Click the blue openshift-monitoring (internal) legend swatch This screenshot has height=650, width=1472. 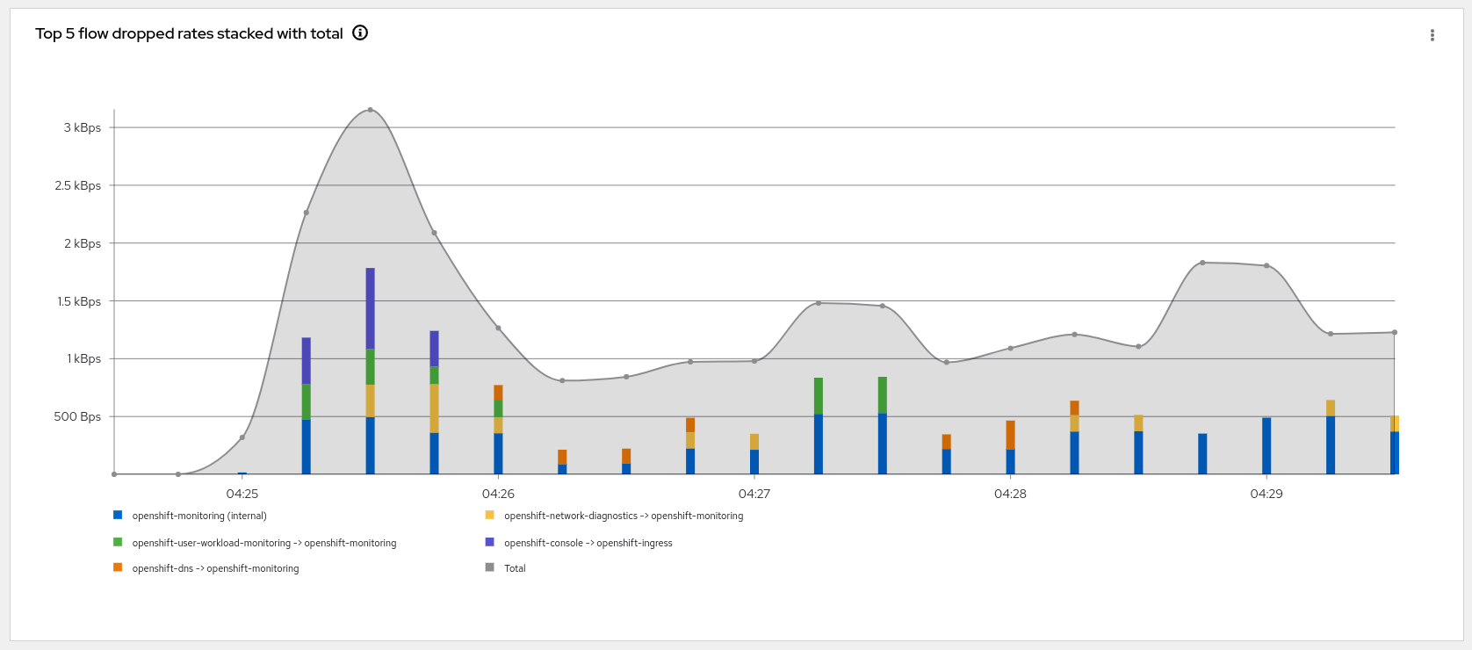(118, 516)
